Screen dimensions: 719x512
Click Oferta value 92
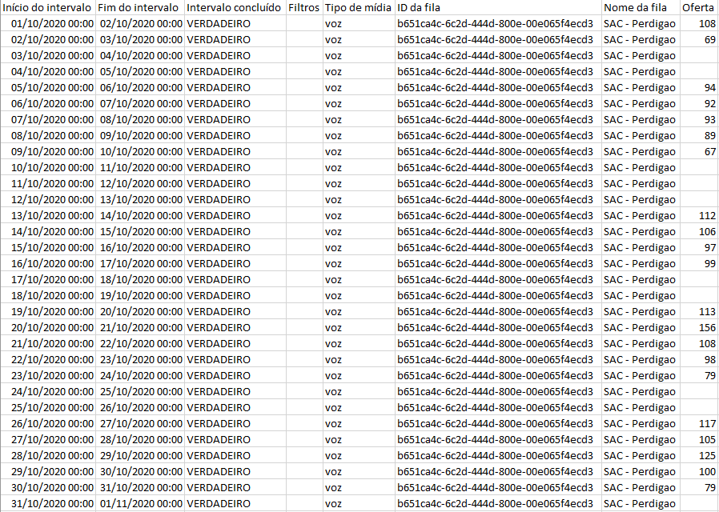(x=699, y=104)
